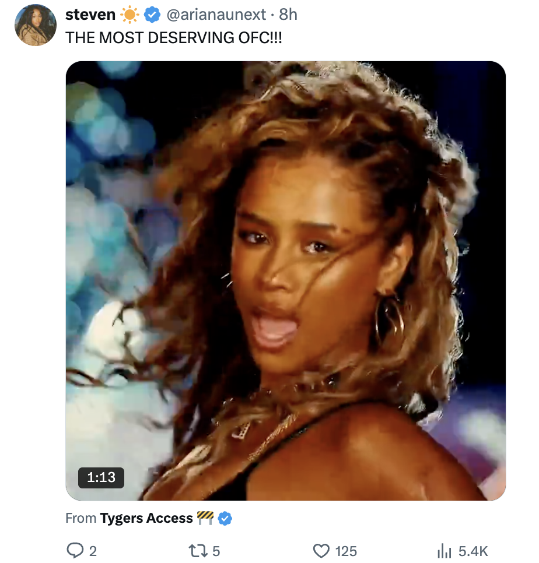Click the 8h timestamp
The image size is (539, 563).
(288, 15)
